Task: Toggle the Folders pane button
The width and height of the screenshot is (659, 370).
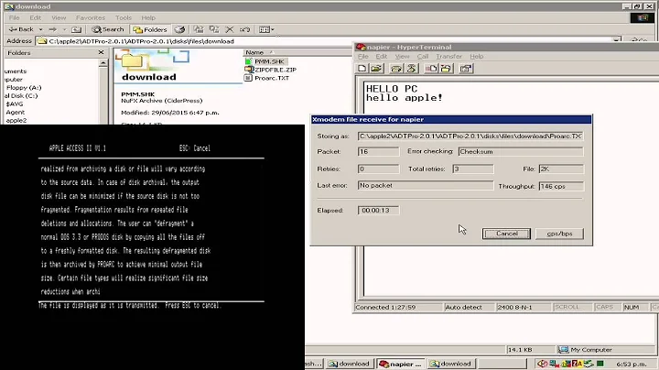Action: pos(150,29)
